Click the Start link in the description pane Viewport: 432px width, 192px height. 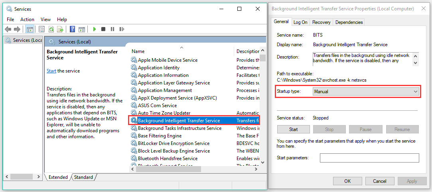click(51, 71)
